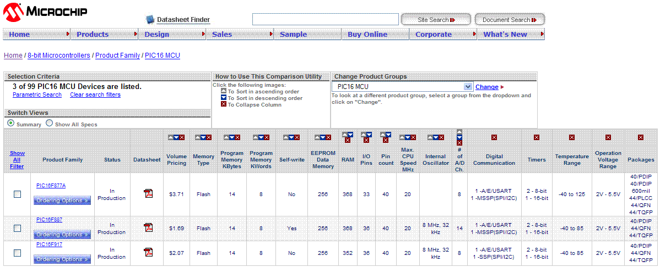Open the What's New menu
This screenshot has width=660, height=267.
pyautogui.click(x=511, y=35)
